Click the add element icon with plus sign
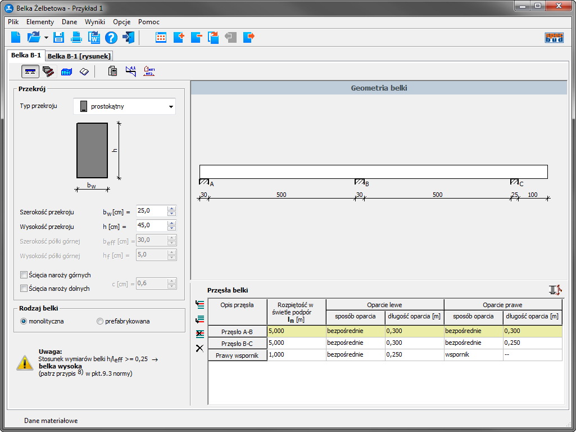Image resolution: width=576 pixels, height=432 pixels. click(x=179, y=38)
